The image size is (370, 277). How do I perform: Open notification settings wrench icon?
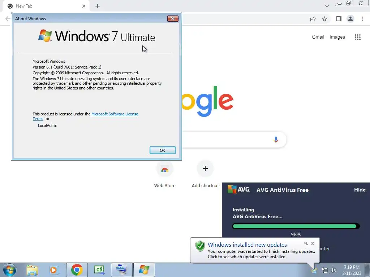coord(306,243)
